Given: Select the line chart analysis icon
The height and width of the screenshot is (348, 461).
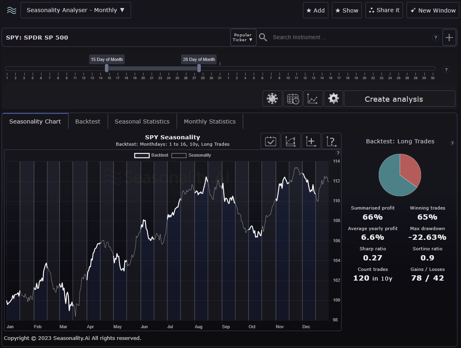Looking at the screenshot, I should (x=313, y=98).
